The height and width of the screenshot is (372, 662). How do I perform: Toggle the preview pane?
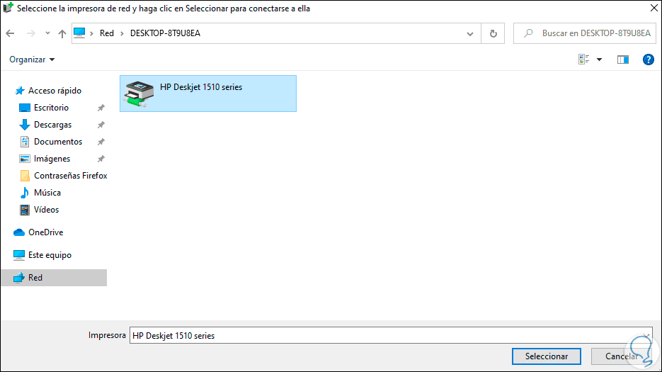[623, 60]
